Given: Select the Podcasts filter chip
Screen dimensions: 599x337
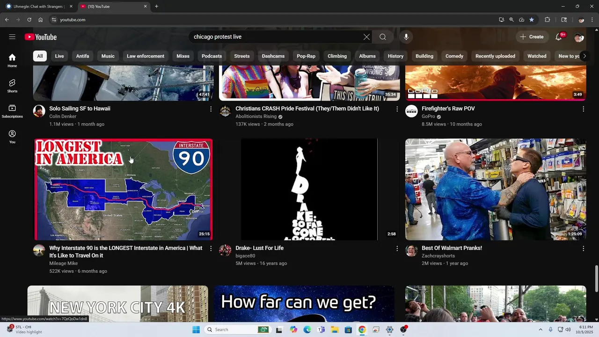Looking at the screenshot, I should pyautogui.click(x=212, y=56).
